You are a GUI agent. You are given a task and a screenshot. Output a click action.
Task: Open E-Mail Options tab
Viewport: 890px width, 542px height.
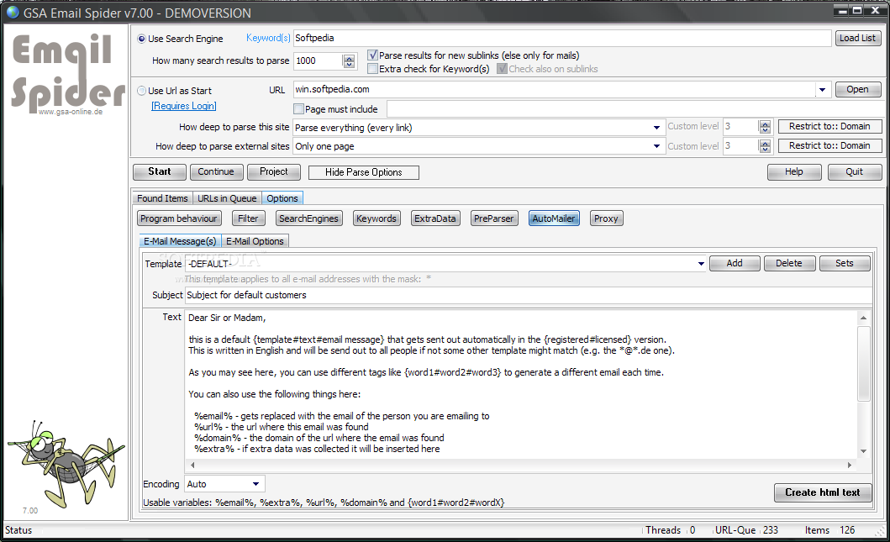(x=255, y=241)
